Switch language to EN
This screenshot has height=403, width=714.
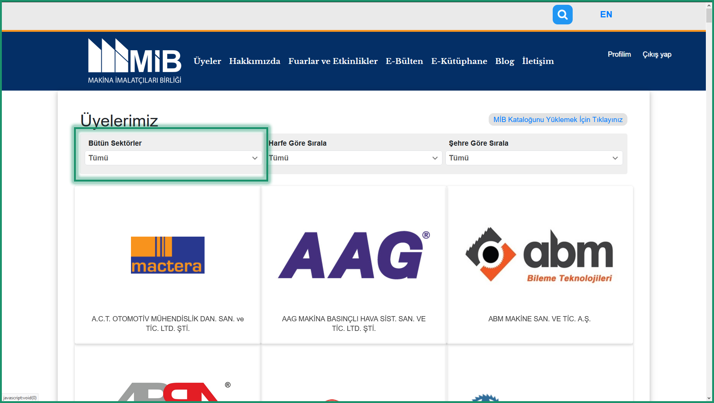606,14
